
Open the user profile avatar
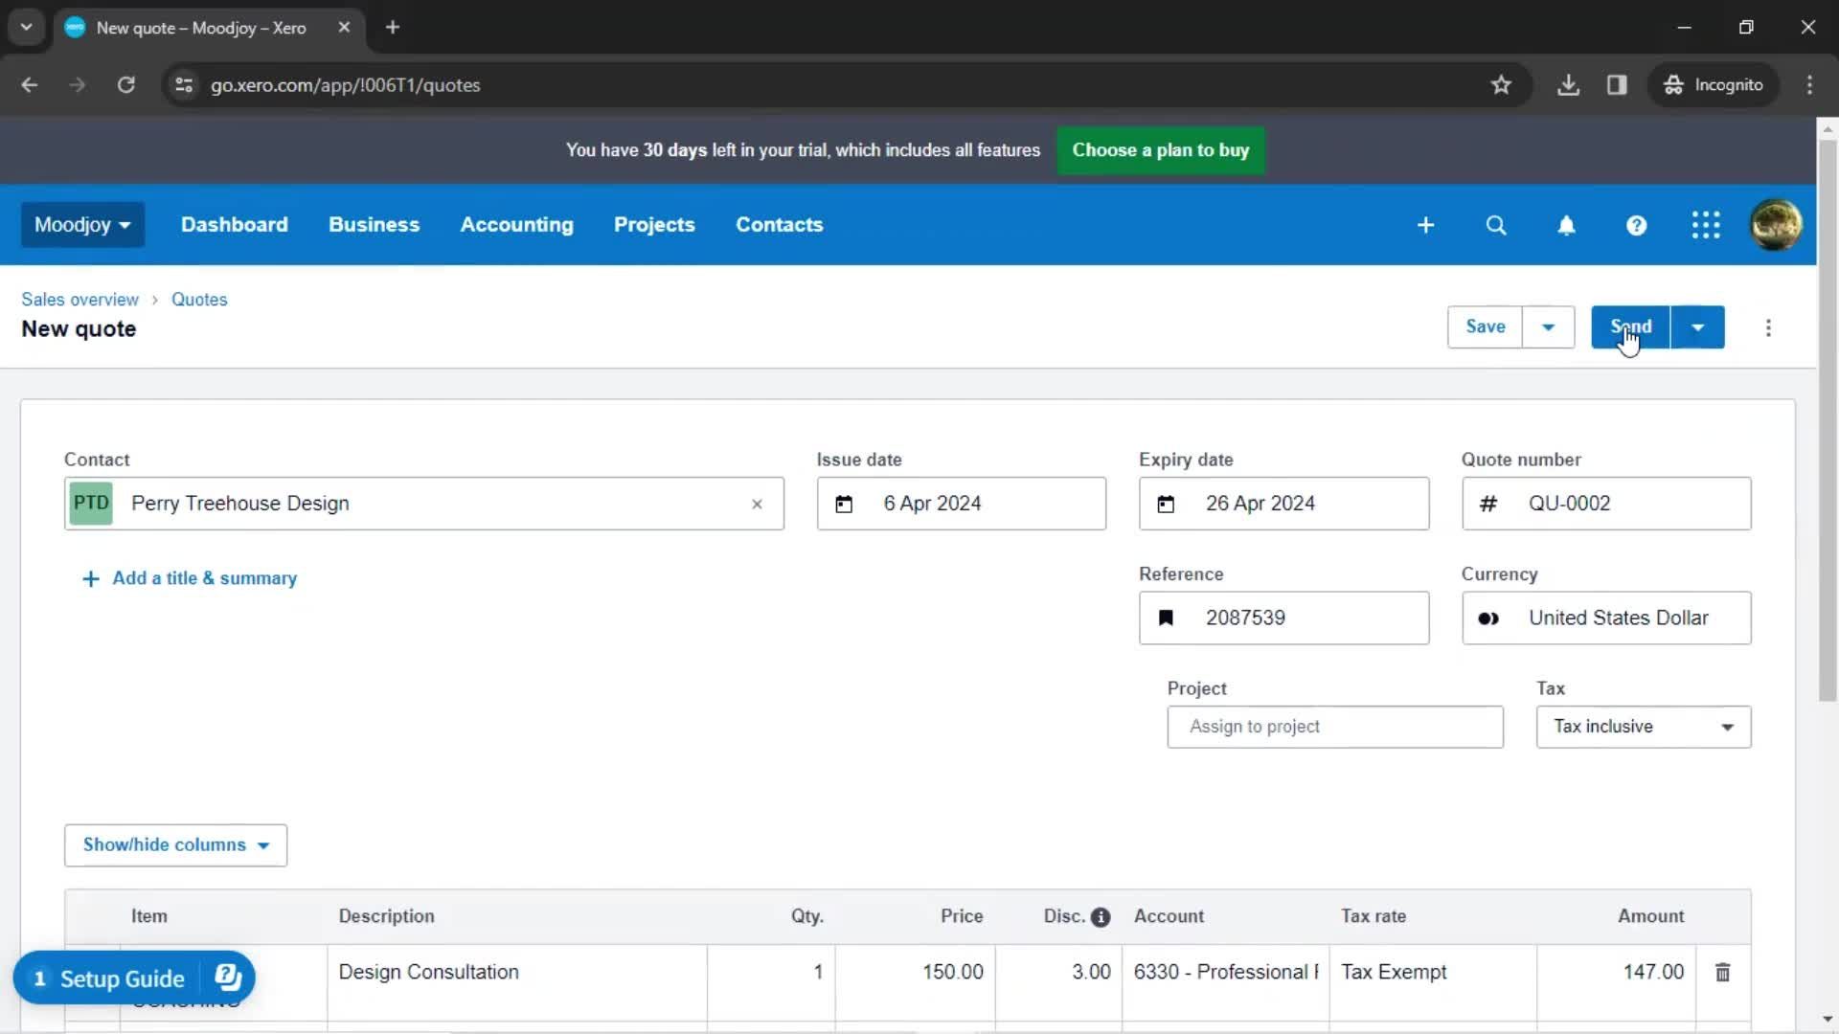(x=1776, y=225)
